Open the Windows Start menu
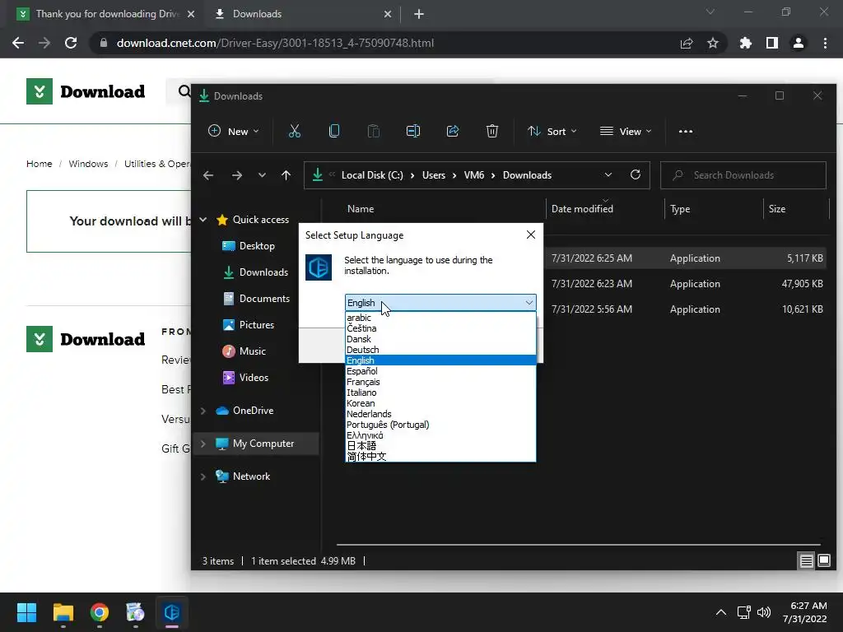The image size is (843, 632). click(26, 612)
